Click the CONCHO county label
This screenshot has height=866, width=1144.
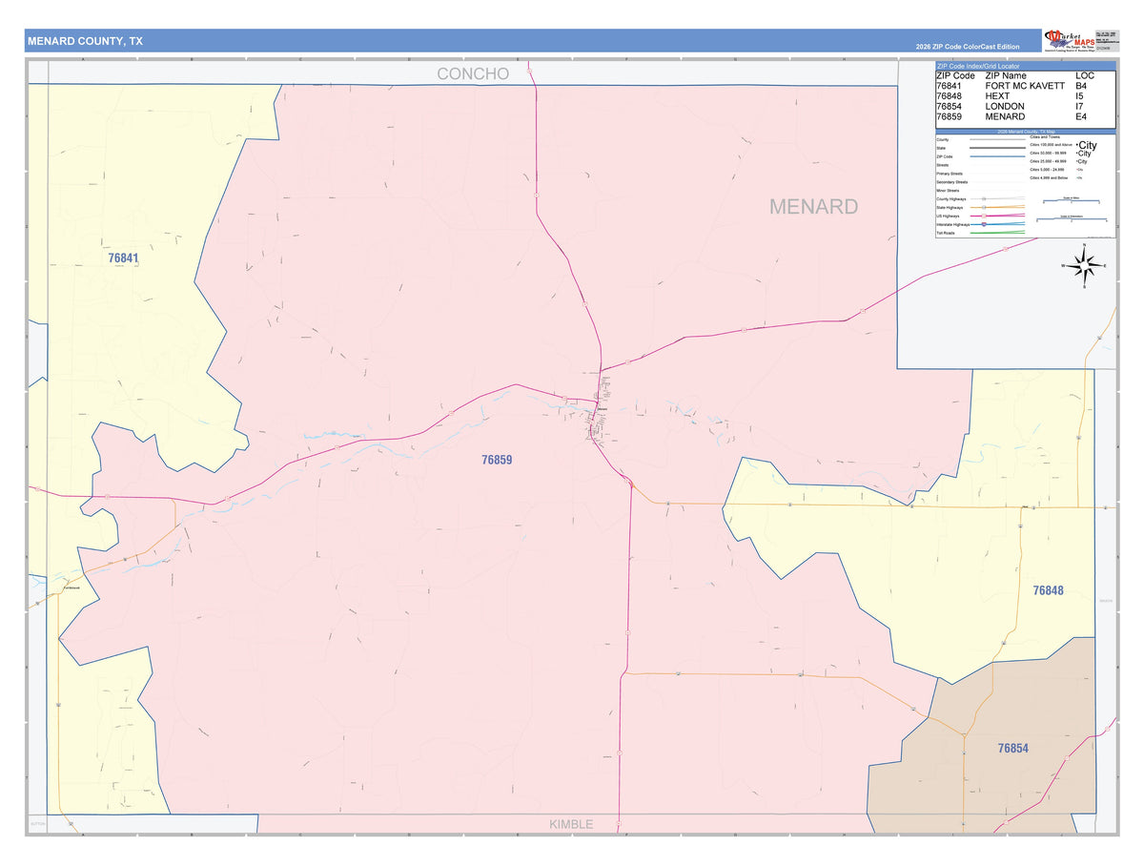pyautogui.click(x=473, y=73)
